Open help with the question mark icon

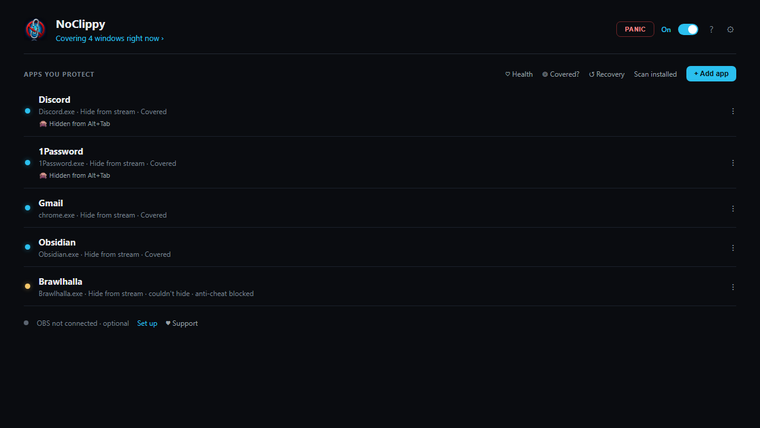711,29
